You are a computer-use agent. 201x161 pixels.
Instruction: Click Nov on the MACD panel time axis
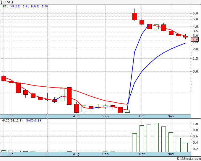pos(171,154)
